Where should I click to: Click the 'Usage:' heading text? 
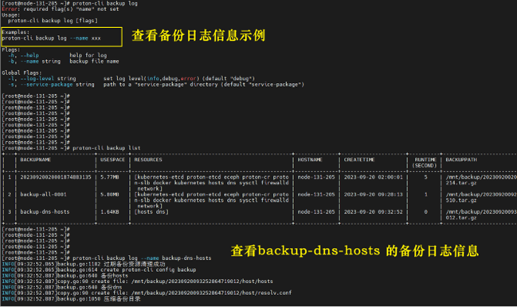point(11,15)
